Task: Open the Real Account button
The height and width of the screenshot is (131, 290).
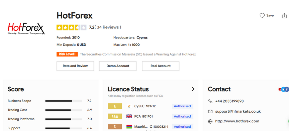Action: coord(161,66)
